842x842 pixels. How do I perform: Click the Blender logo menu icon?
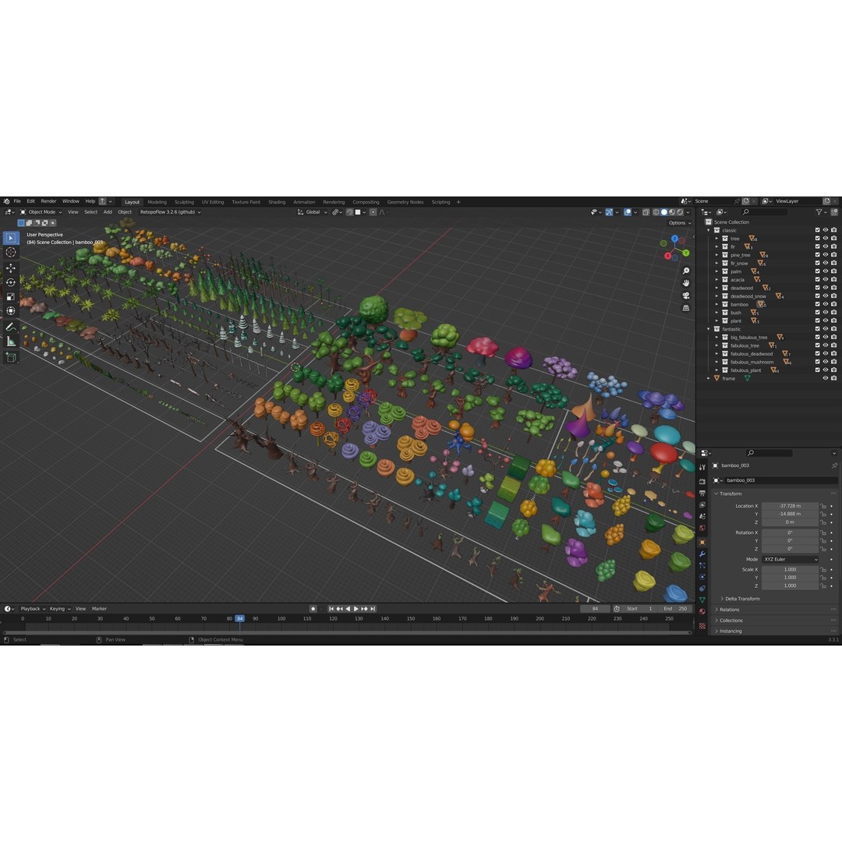[6, 201]
